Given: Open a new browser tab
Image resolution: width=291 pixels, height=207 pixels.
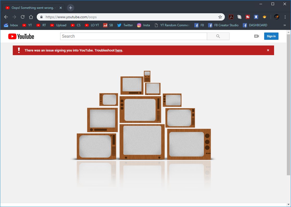Looking at the screenshot, I should point(71,8).
